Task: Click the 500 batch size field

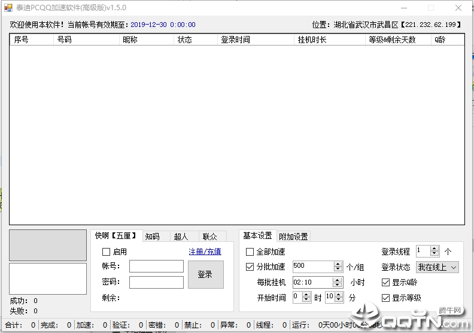Action: pyautogui.click(x=313, y=267)
